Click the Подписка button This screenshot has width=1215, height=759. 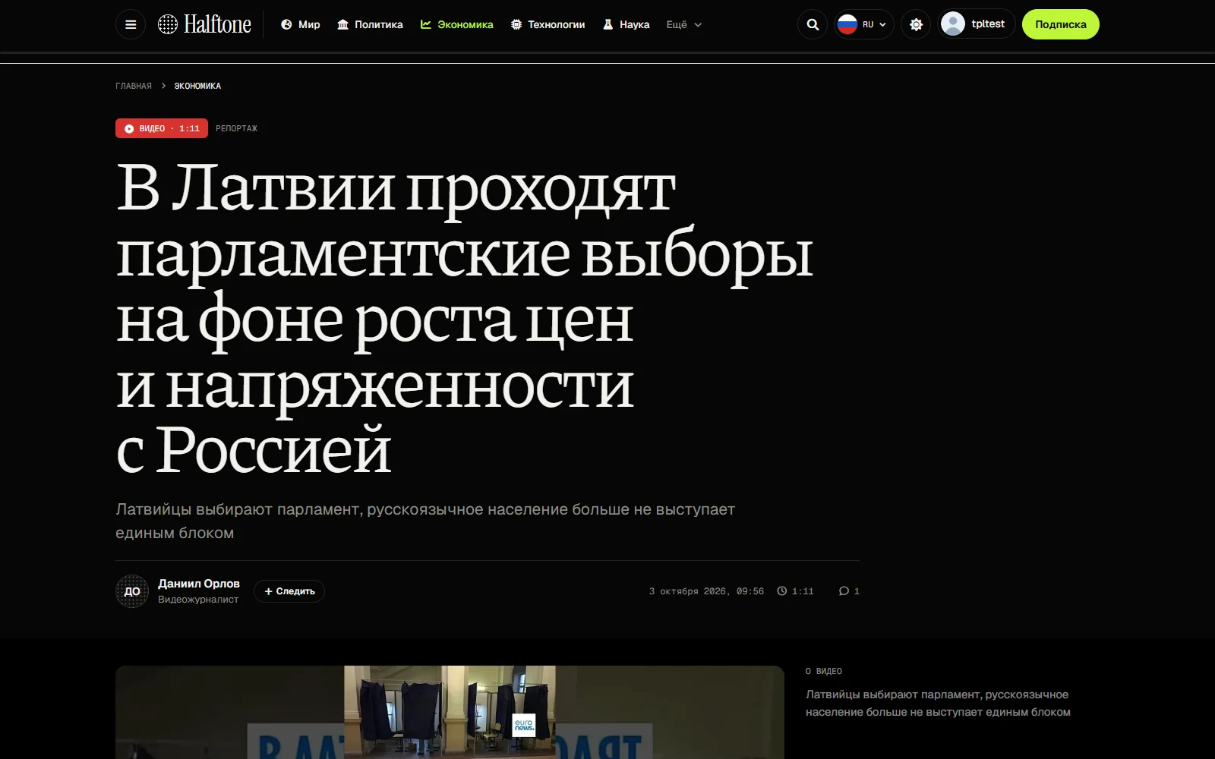[x=1060, y=24]
